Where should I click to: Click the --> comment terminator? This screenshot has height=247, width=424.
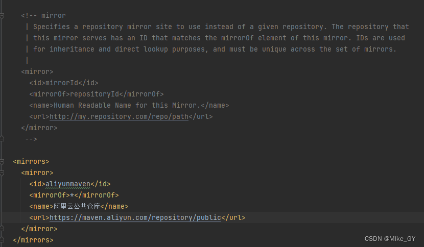(31, 139)
